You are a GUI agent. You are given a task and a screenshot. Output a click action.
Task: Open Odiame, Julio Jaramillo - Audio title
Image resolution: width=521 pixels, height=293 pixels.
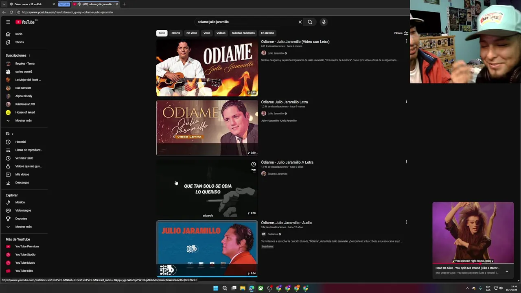[x=286, y=223]
